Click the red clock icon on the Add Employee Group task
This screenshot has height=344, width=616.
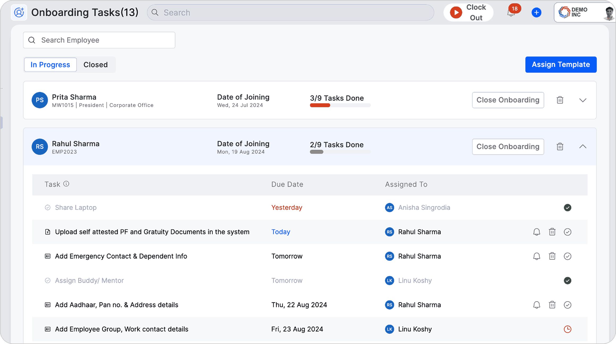click(567, 329)
